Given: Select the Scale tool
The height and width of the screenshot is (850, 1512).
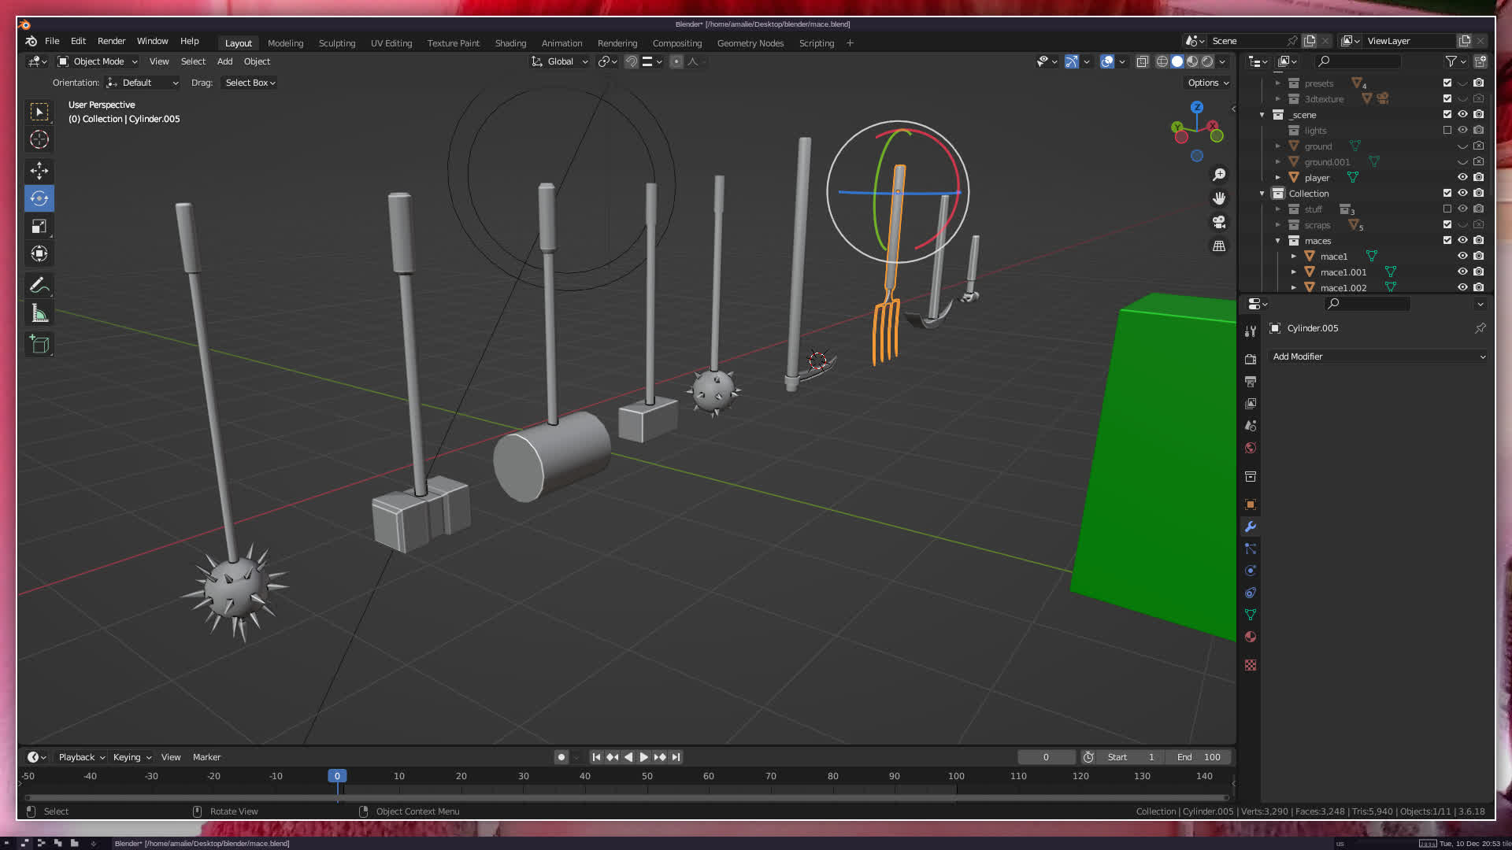Looking at the screenshot, I should (x=39, y=227).
